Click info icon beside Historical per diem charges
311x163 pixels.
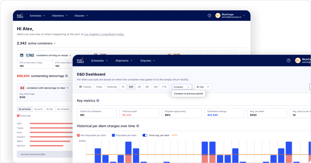click(x=138, y=126)
